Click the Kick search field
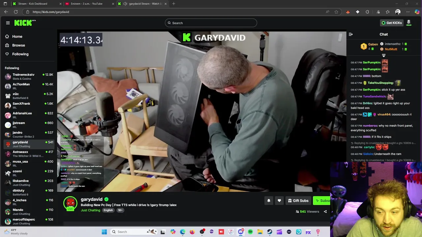 [211, 23]
